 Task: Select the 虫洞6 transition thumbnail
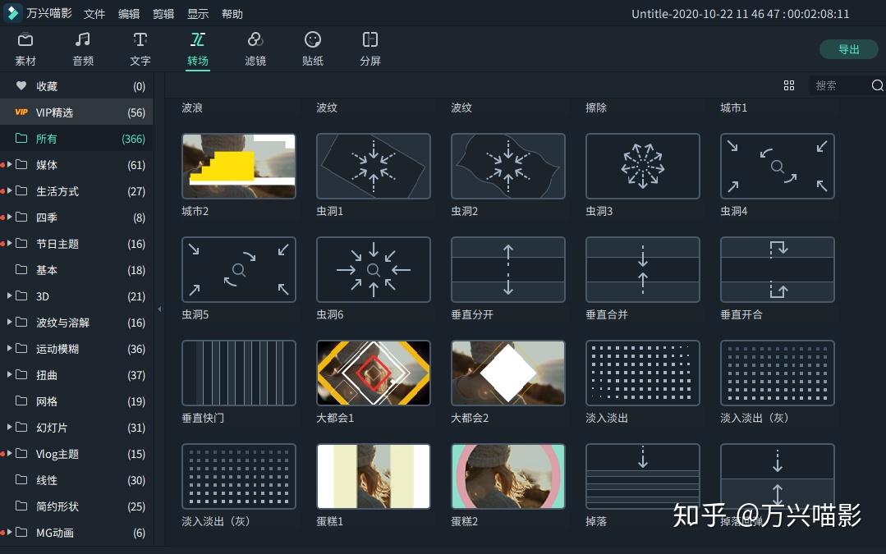(374, 269)
